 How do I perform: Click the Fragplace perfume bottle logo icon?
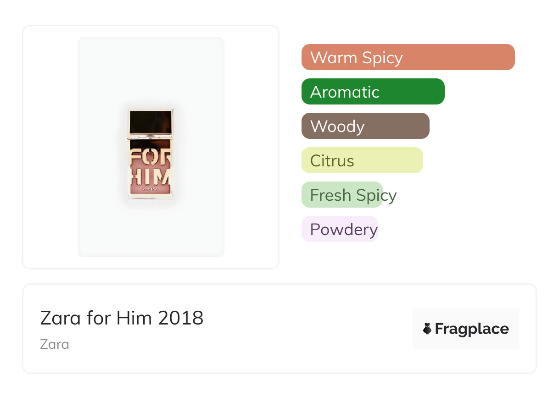pos(427,329)
